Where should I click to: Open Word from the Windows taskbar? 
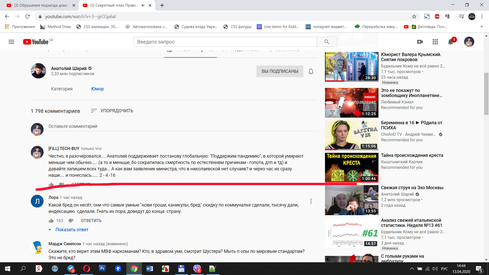click(150, 268)
